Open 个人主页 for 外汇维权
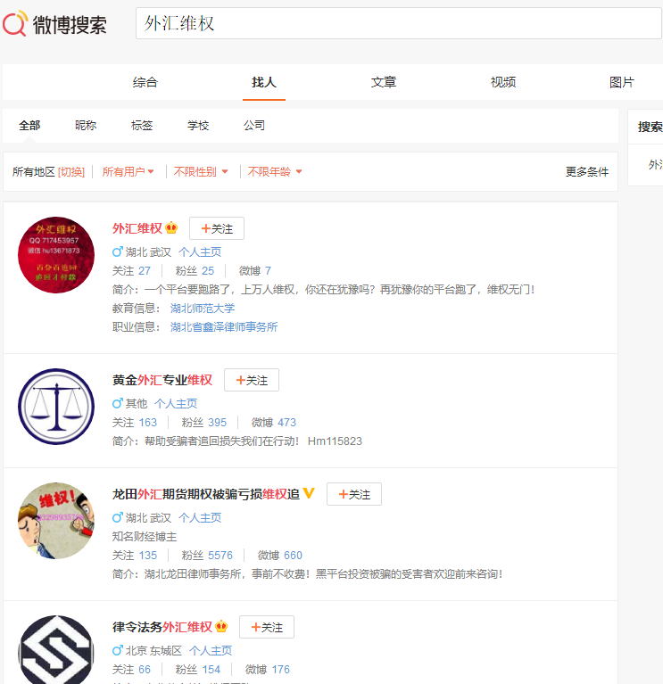663x684 pixels. click(x=200, y=252)
